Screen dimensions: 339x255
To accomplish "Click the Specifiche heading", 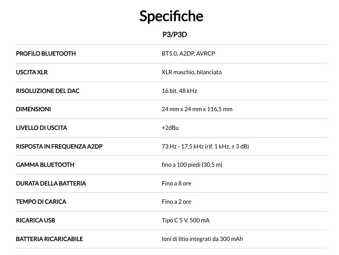I will coord(171,16).
